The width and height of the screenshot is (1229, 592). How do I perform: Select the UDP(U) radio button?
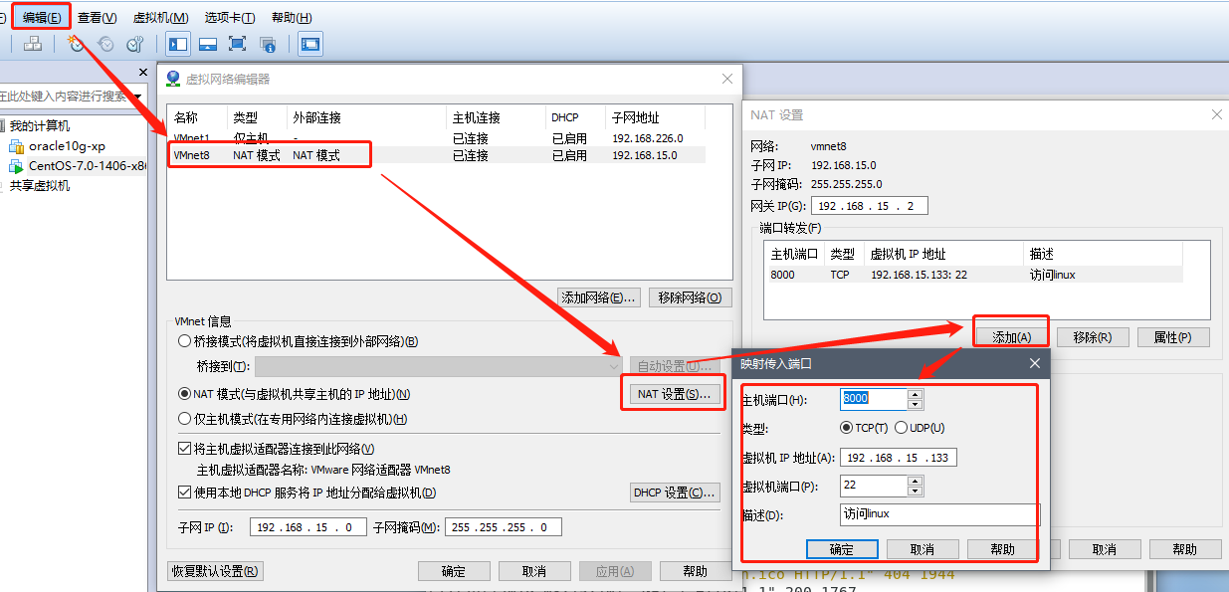coord(901,428)
